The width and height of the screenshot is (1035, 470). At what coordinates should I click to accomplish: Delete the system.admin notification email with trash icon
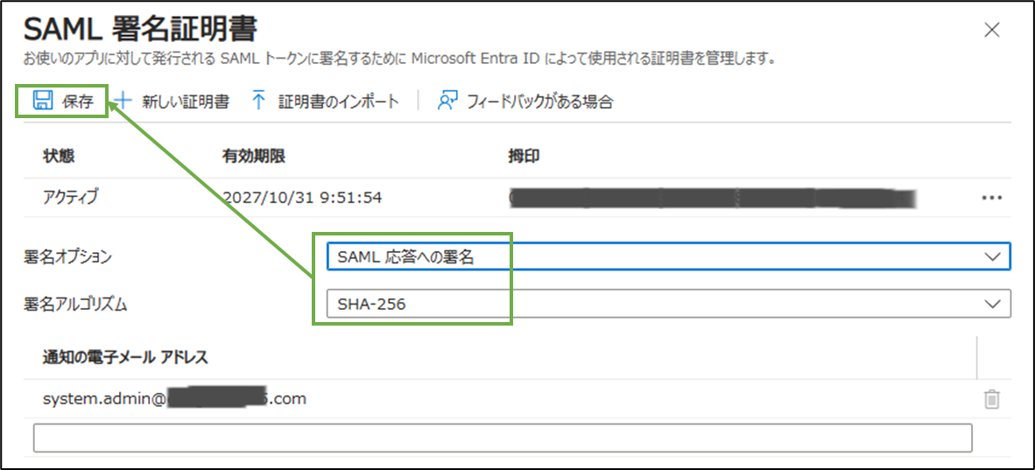992,399
